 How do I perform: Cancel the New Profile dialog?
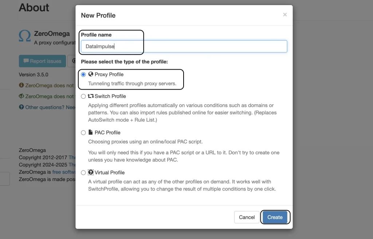tap(247, 217)
